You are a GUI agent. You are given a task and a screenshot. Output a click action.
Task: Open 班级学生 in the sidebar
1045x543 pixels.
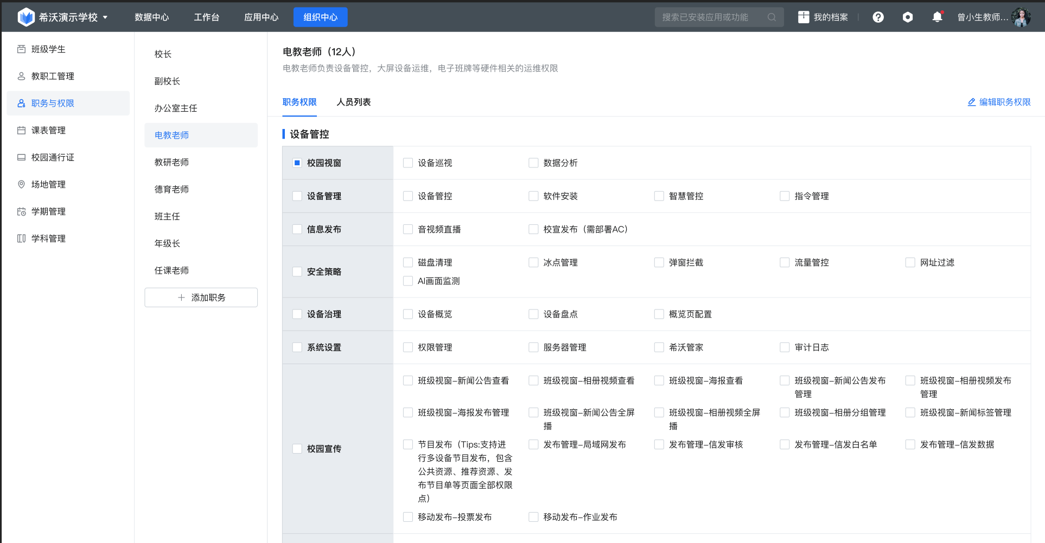pyautogui.click(x=48, y=49)
